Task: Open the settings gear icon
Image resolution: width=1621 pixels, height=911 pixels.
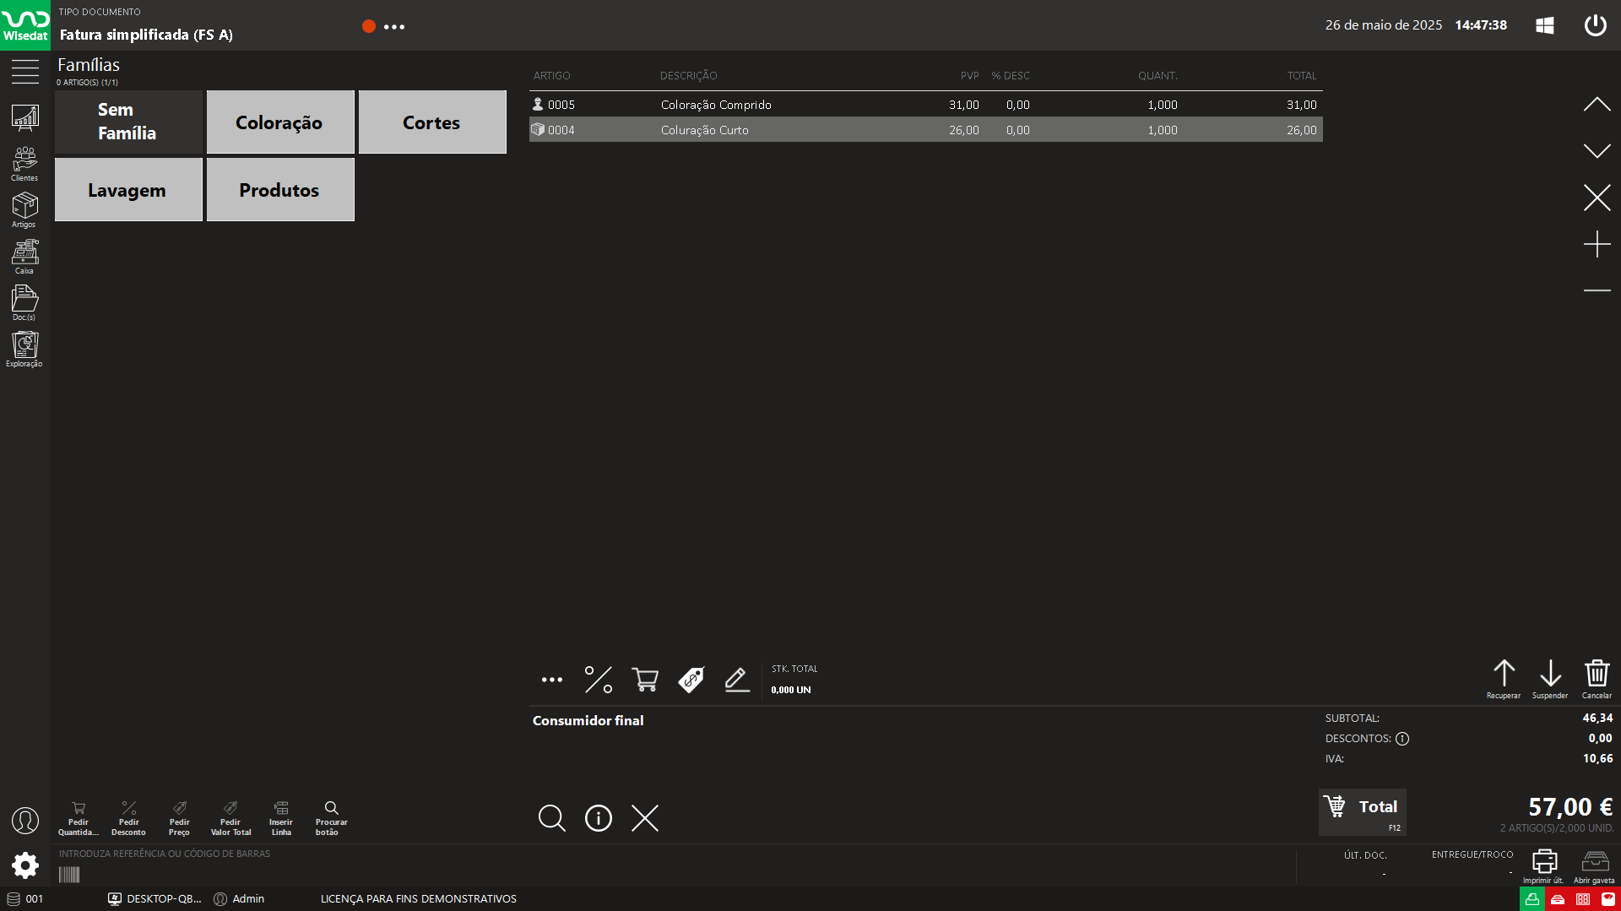Action: click(x=25, y=865)
